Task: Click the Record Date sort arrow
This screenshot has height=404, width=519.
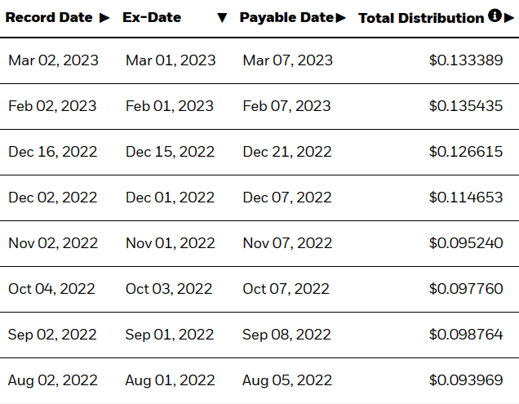Action: pyautogui.click(x=104, y=18)
